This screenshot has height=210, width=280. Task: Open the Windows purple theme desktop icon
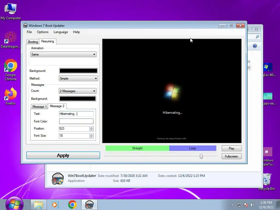[268, 157]
